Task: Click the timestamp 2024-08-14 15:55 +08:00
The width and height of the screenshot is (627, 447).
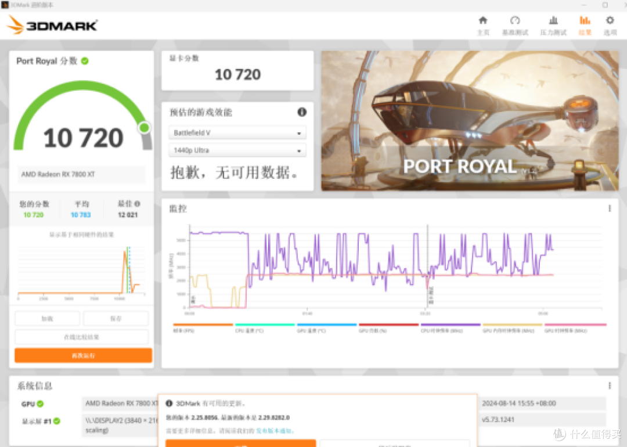Action: [518, 403]
